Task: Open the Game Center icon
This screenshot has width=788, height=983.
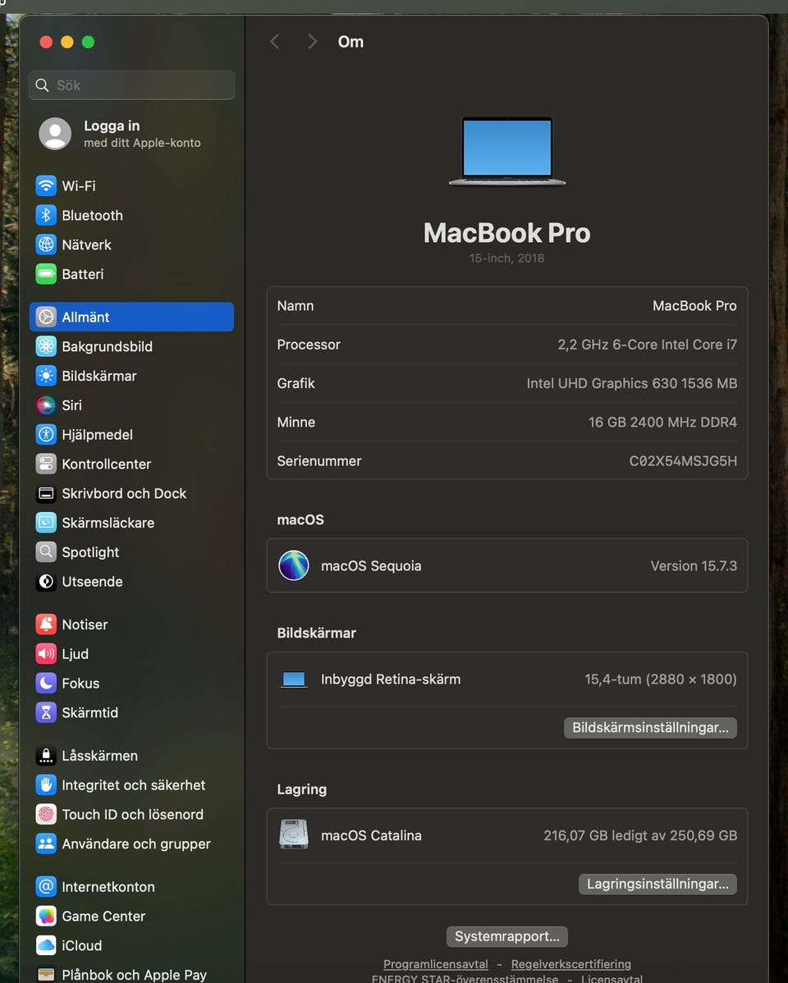Action: pos(46,917)
